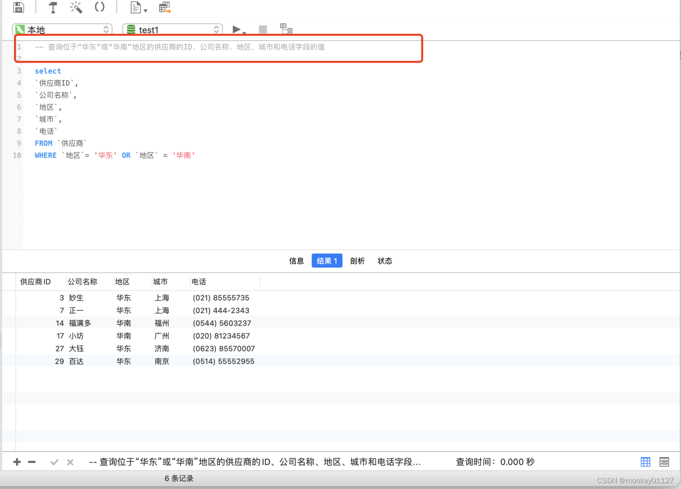Open the test1 database dropdown
Image resolution: width=681 pixels, height=489 pixels.
pos(173,30)
